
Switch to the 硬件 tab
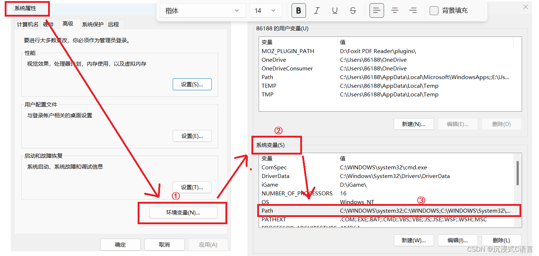[x=48, y=24]
